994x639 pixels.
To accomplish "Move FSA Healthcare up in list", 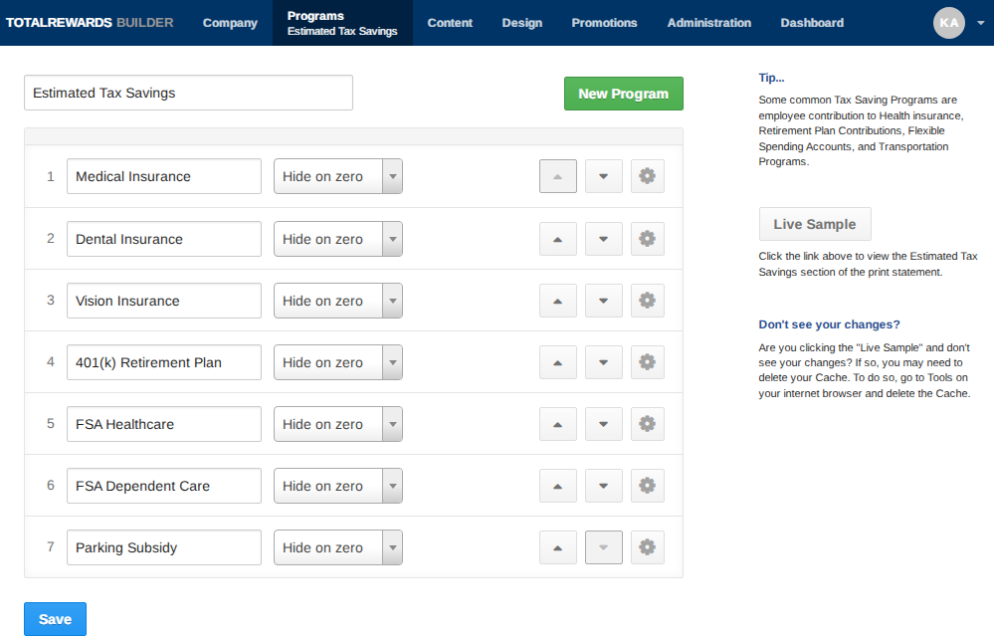I will point(557,424).
